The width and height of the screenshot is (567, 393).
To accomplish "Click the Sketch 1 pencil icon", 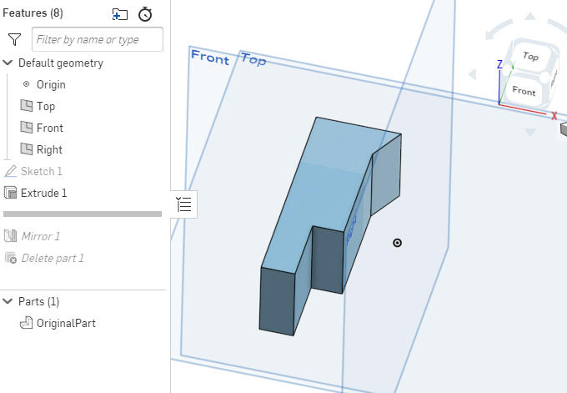I will coord(11,171).
